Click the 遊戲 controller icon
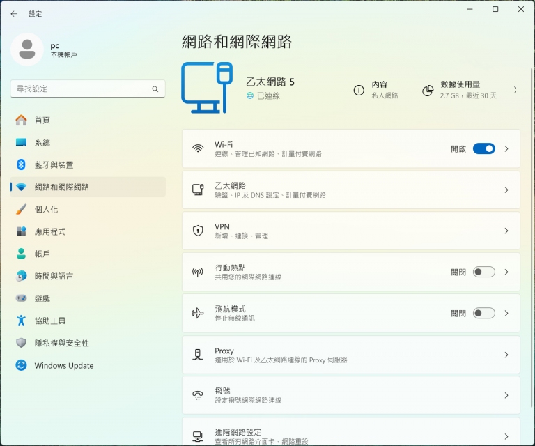This screenshot has width=535, height=446. pyautogui.click(x=21, y=298)
